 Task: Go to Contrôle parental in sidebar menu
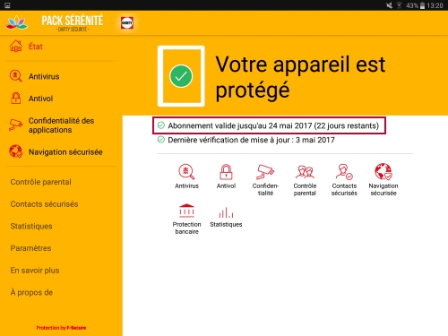tap(41, 182)
